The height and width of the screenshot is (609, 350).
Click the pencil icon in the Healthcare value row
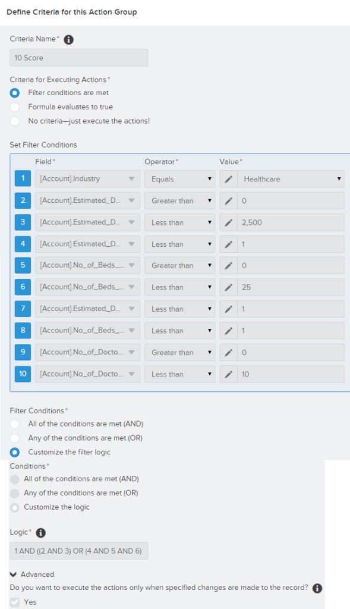[x=229, y=179]
